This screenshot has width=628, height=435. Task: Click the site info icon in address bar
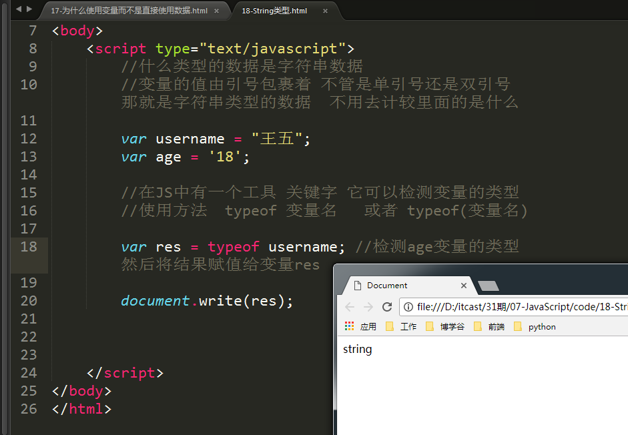408,307
